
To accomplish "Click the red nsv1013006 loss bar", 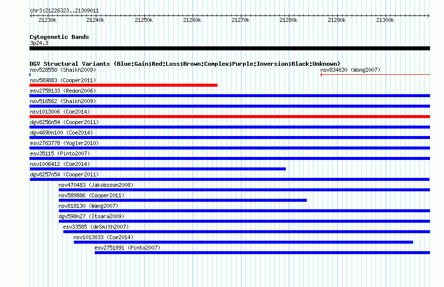I will [x=229, y=117].
